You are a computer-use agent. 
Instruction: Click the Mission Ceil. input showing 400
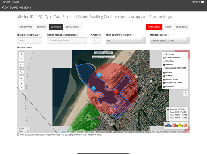click(x=30, y=40)
